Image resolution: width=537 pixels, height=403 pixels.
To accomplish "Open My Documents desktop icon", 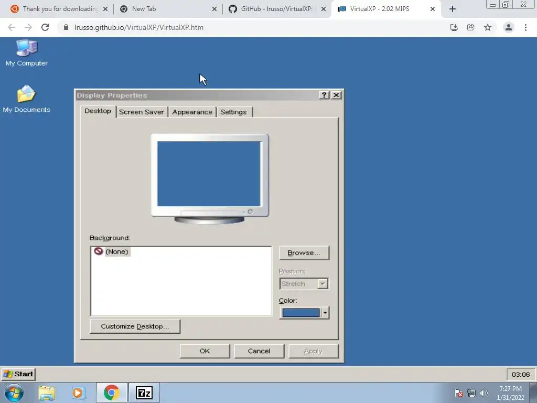I will click(x=26, y=99).
